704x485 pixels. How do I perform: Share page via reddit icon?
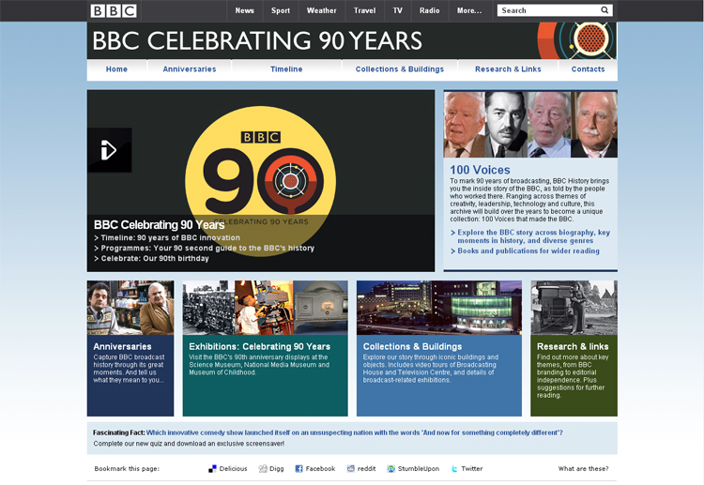pyautogui.click(x=350, y=468)
